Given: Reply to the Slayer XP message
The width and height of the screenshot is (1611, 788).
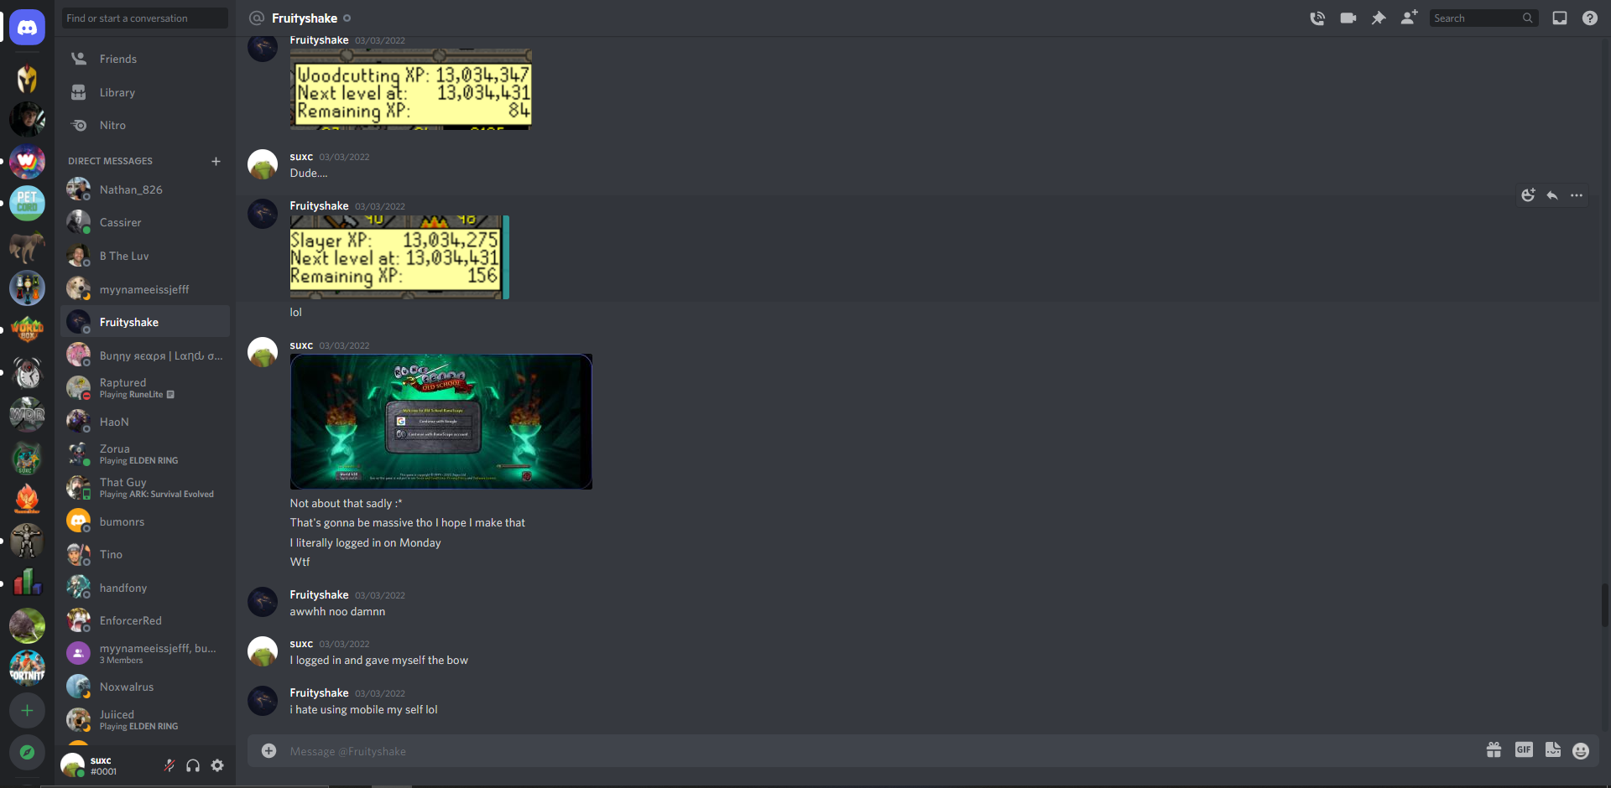Looking at the screenshot, I should (x=1552, y=195).
